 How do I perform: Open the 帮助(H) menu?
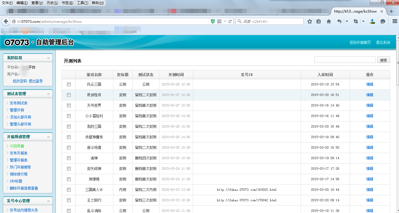[98, 3]
